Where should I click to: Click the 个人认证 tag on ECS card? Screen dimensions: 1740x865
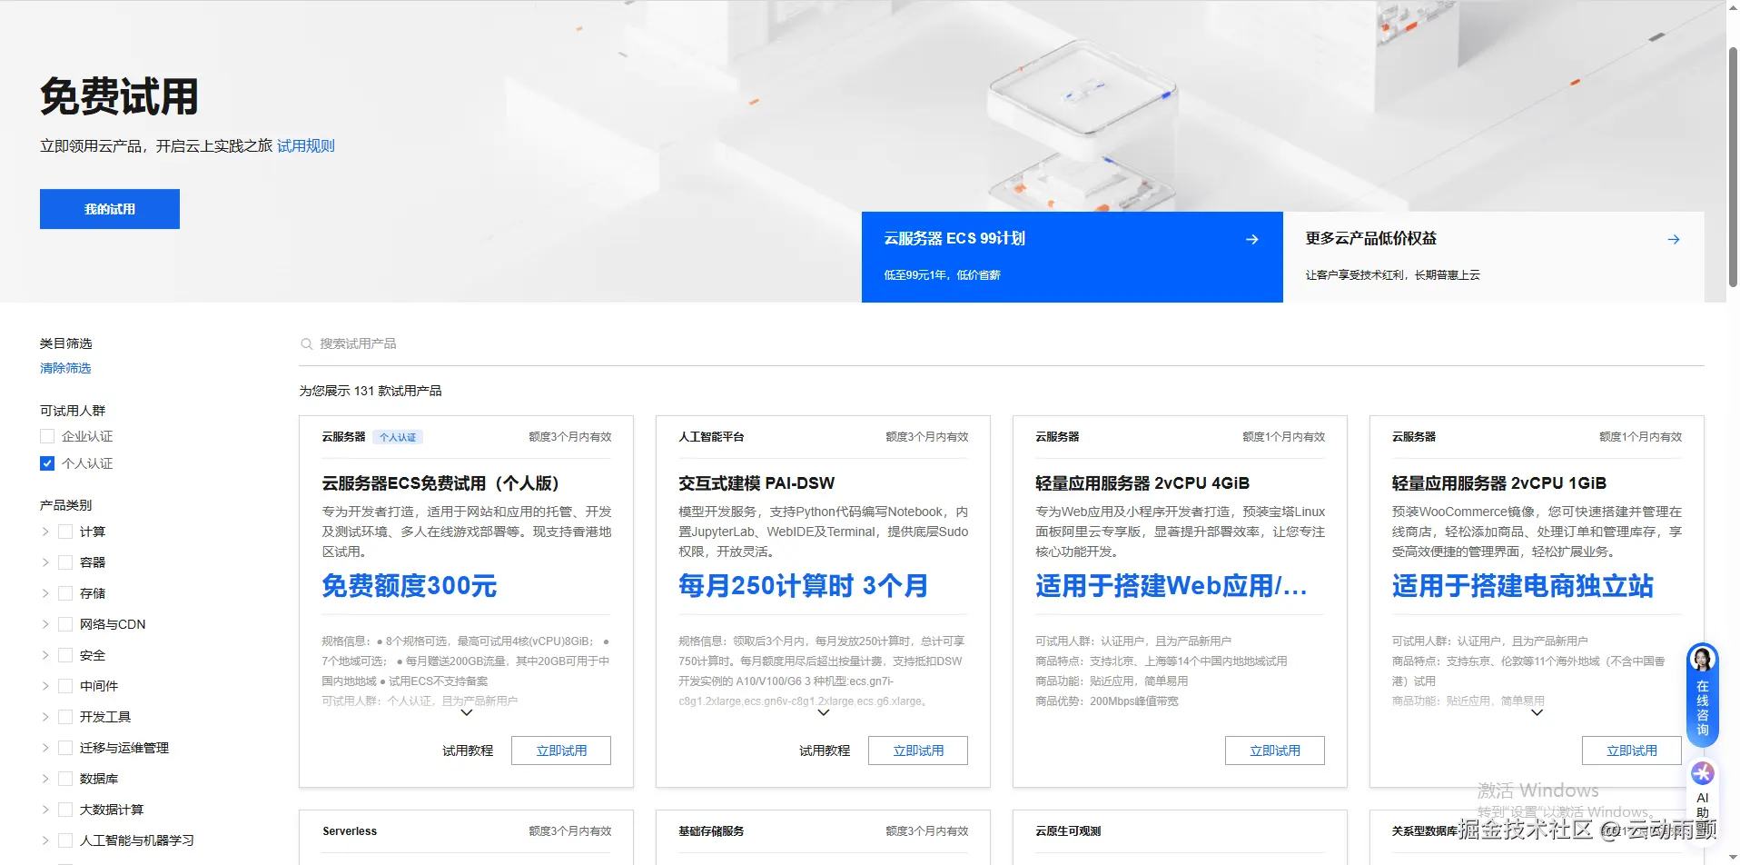[x=398, y=437]
